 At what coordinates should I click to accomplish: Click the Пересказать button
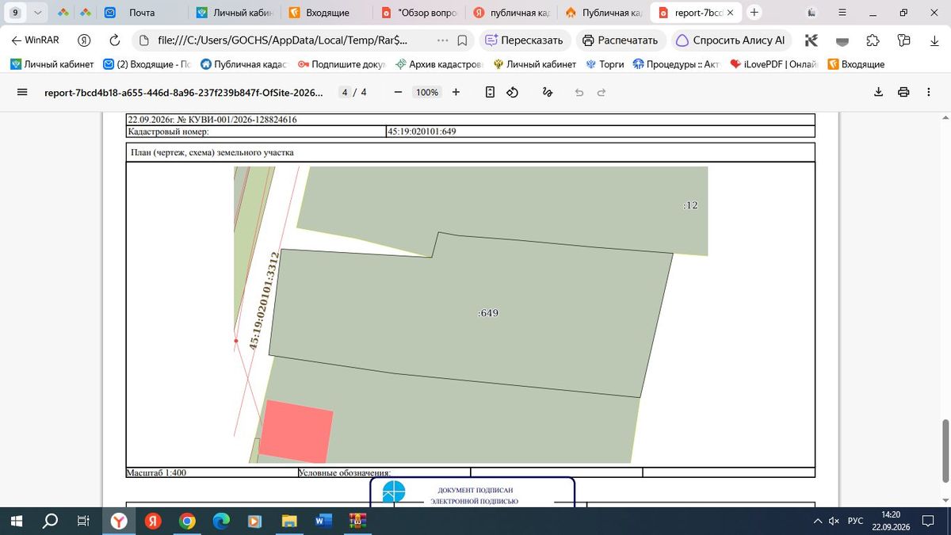pyautogui.click(x=524, y=40)
